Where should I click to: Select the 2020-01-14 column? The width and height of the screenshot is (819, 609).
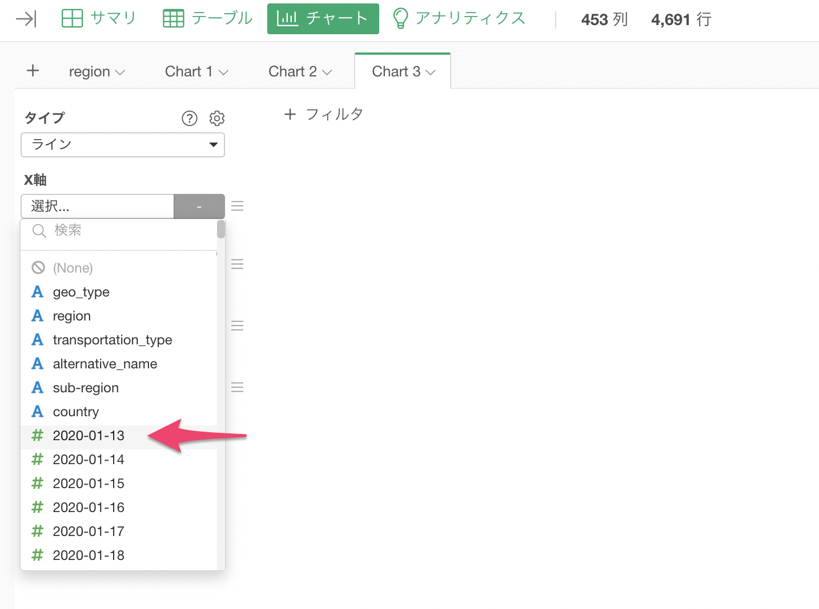119,460
